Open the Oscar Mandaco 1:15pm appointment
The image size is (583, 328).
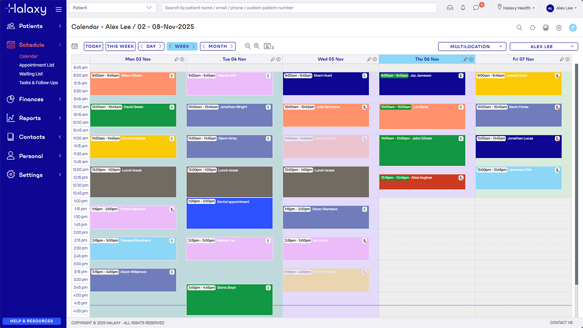pos(326,217)
